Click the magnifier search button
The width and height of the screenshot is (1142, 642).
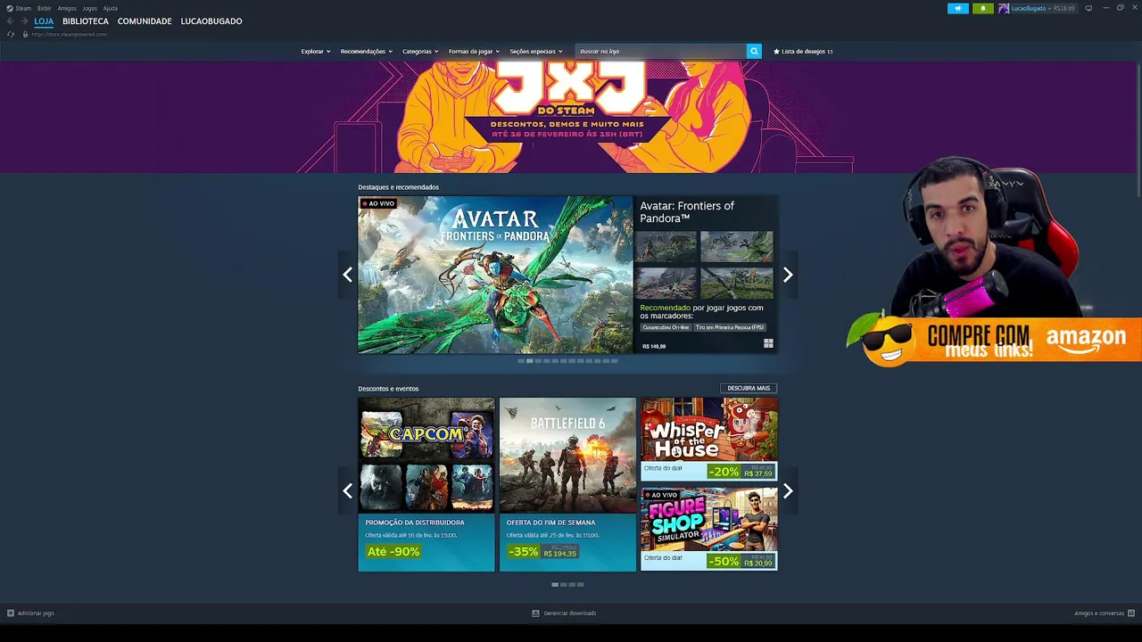[754, 51]
